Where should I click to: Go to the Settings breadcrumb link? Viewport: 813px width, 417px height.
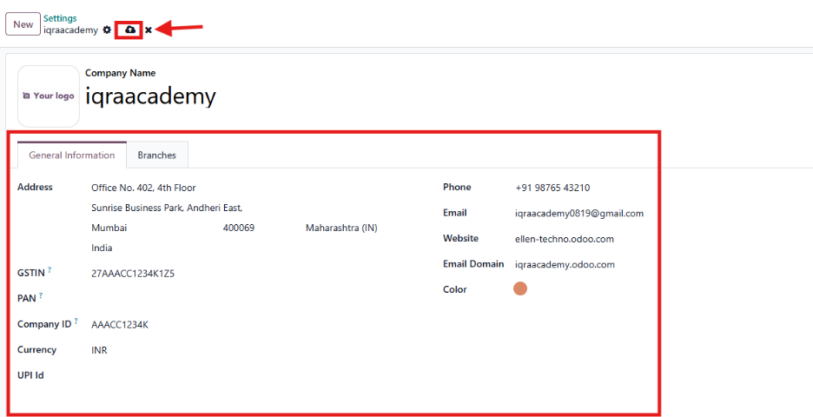tap(60, 18)
